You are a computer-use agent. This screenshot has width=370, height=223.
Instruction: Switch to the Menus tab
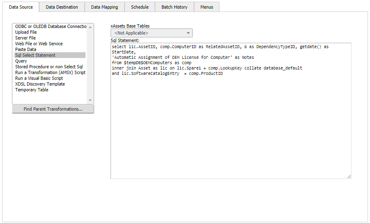click(x=207, y=7)
